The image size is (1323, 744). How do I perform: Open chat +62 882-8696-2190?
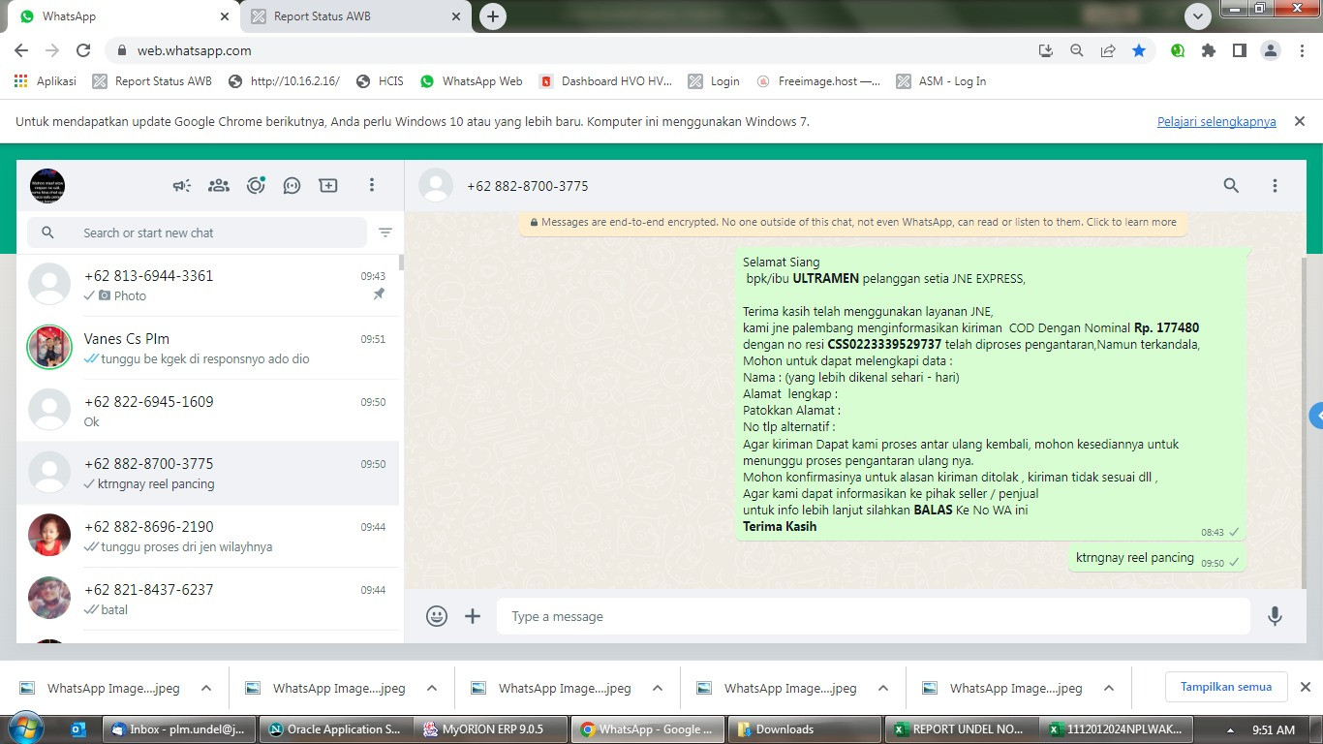tap(208, 536)
